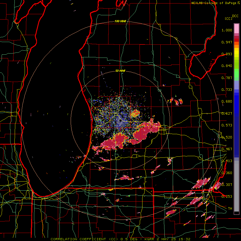241x241 pixels.
Task: Click the 0.573 scale value
Action: 227,125
